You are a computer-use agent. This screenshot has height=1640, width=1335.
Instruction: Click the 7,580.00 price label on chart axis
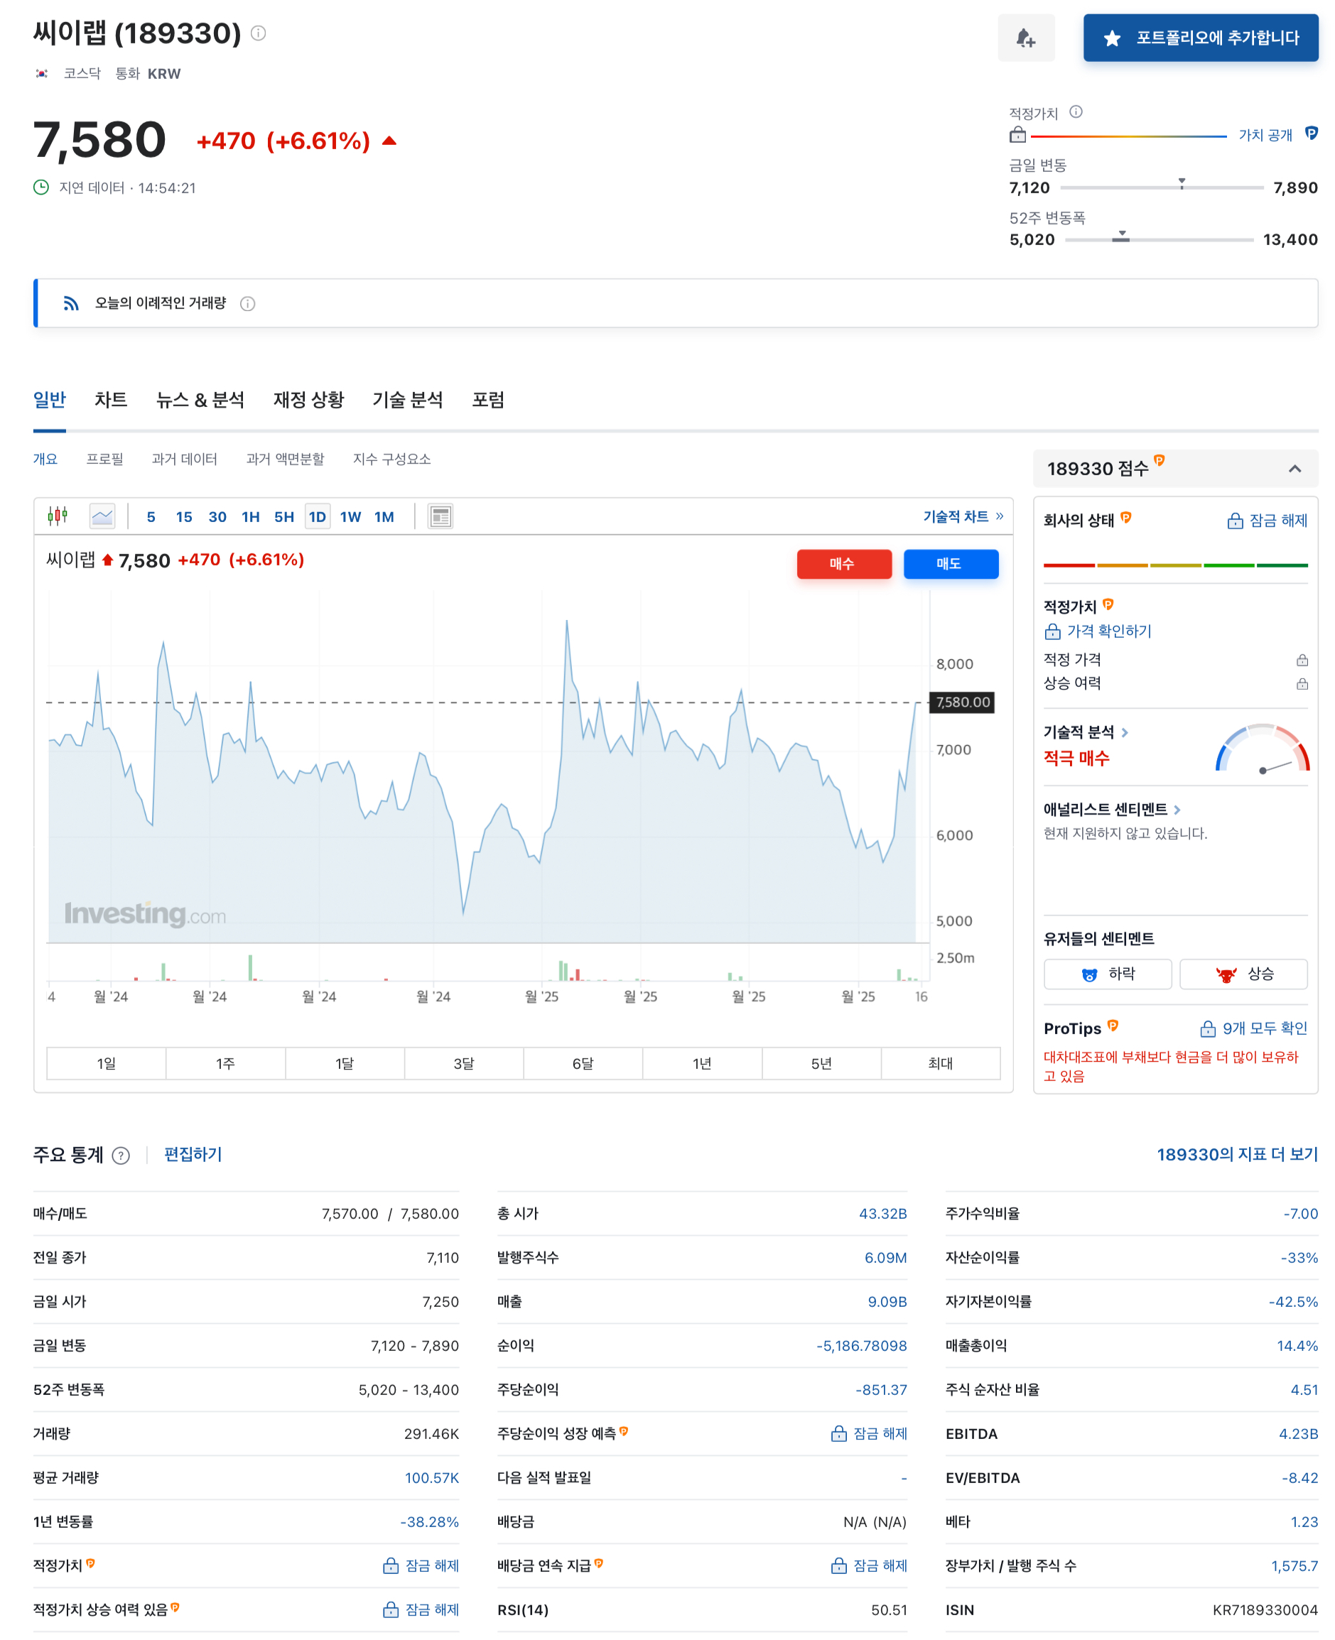point(962,702)
